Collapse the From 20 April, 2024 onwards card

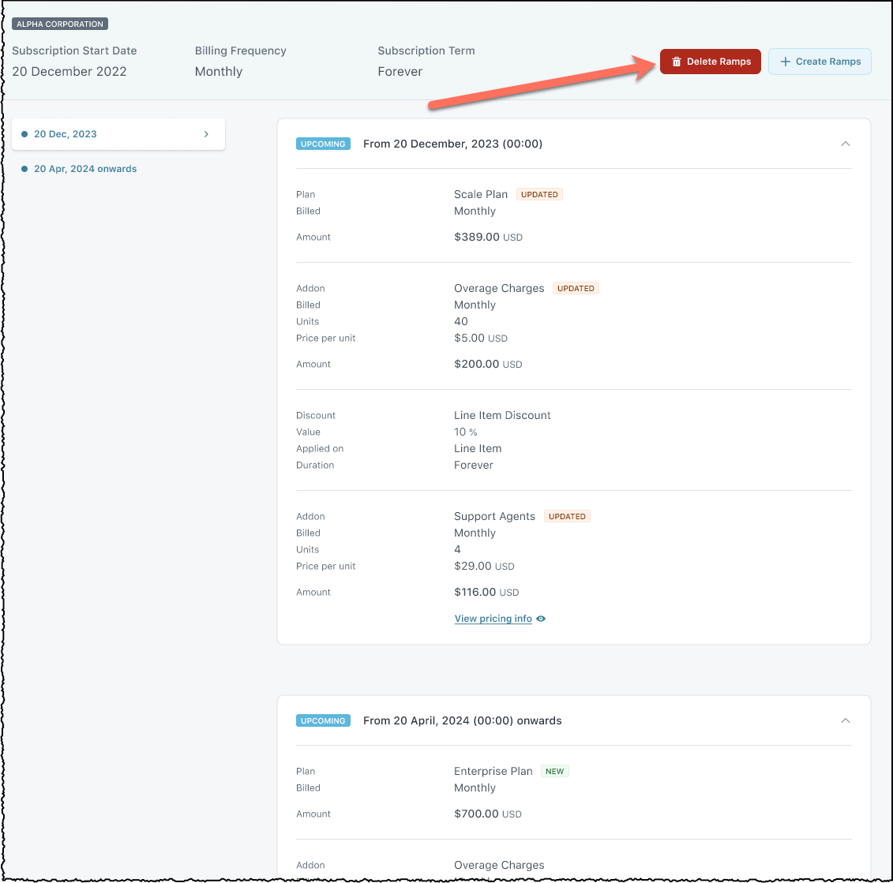click(845, 720)
